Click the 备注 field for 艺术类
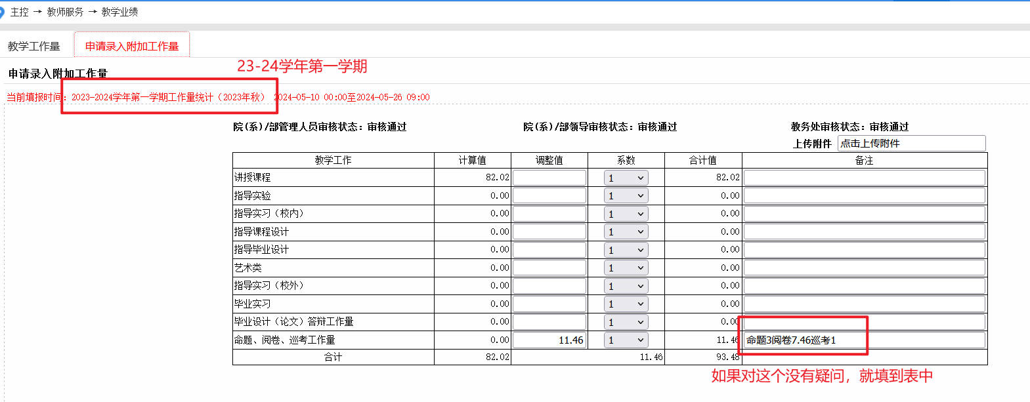 pos(865,268)
